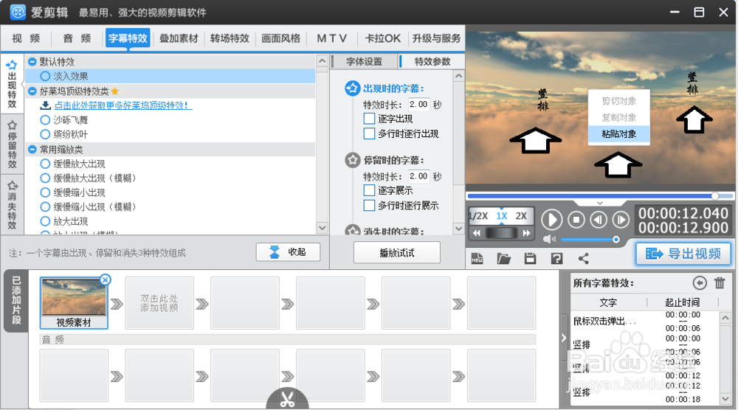738x410 pixels.
Task: Click the 收起 button
Action: tap(288, 252)
